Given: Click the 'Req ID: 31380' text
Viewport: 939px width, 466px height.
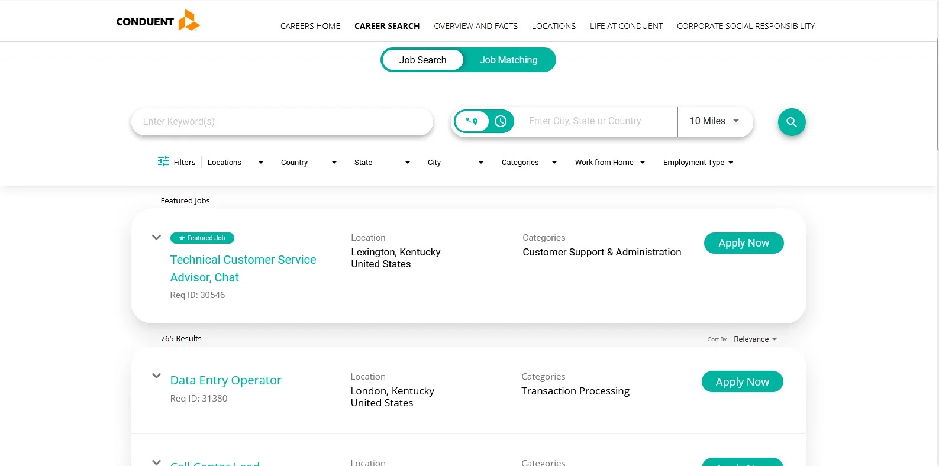Looking at the screenshot, I should (x=199, y=399).
